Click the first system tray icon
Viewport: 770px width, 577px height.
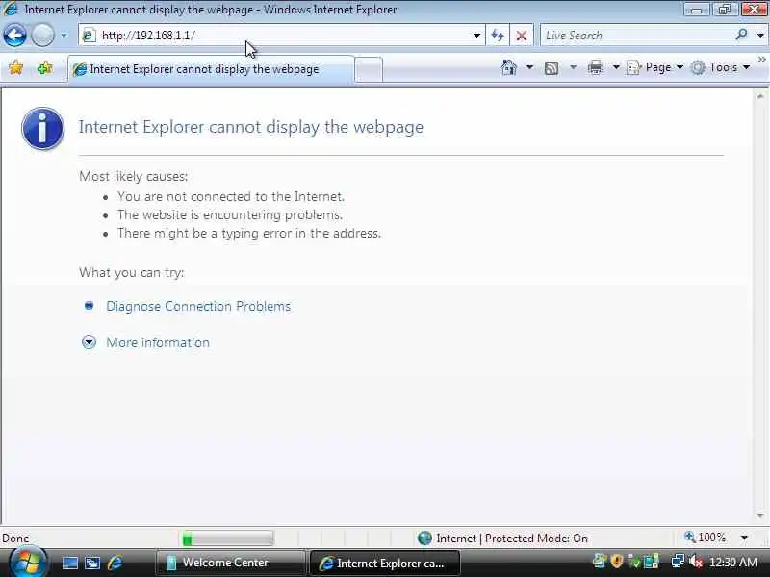coord(599,561)
